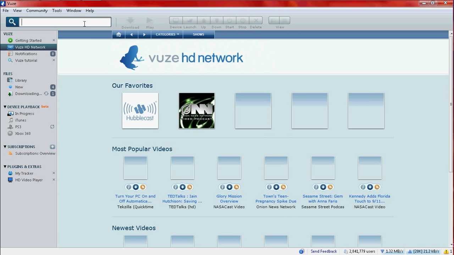Click the Download toolbar icon
The height and width of the screenshot is (255, 454).
(x=130, y=21)
